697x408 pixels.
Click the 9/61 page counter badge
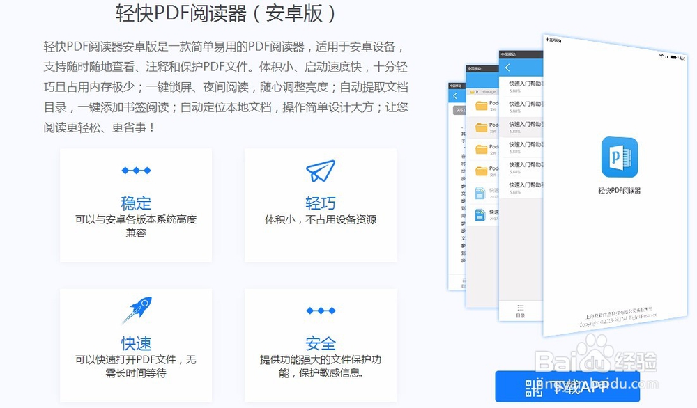pyautogui.click(x=460, y=109)
